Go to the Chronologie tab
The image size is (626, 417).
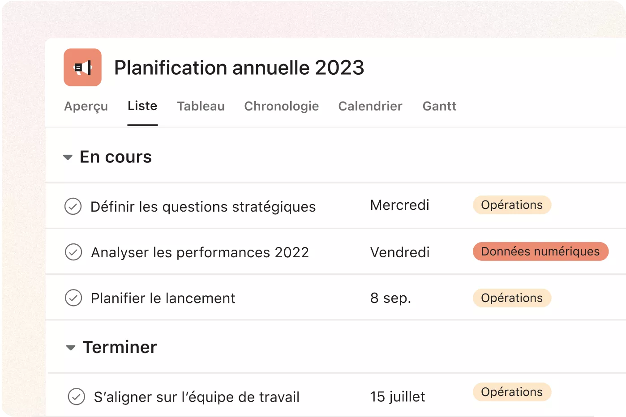pos(281,106)
